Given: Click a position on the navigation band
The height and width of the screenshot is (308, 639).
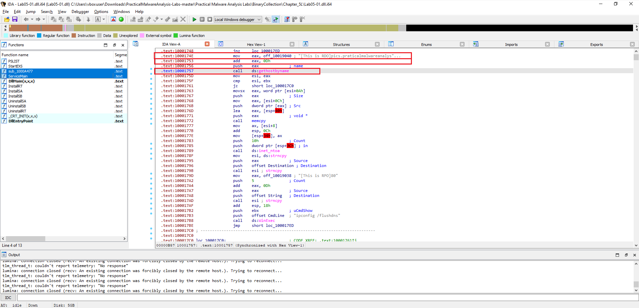Looking at the screenshot, I should [200, 28].
